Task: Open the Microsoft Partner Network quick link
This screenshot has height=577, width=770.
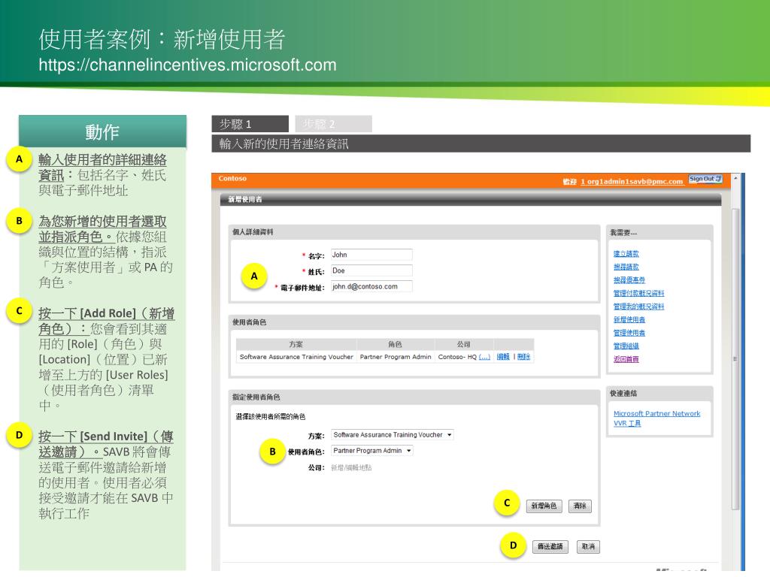Action: pyautogui.click(x=656, y=414)
